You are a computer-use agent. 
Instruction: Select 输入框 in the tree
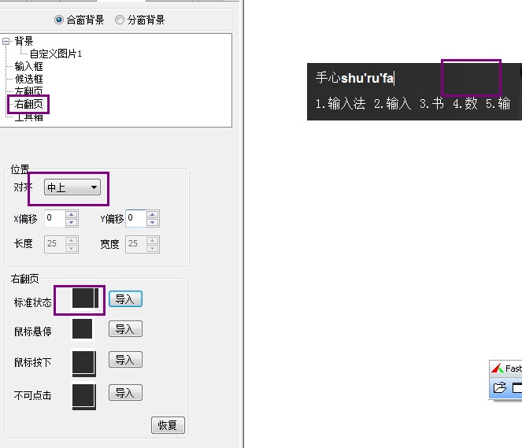tap(29, 66)
